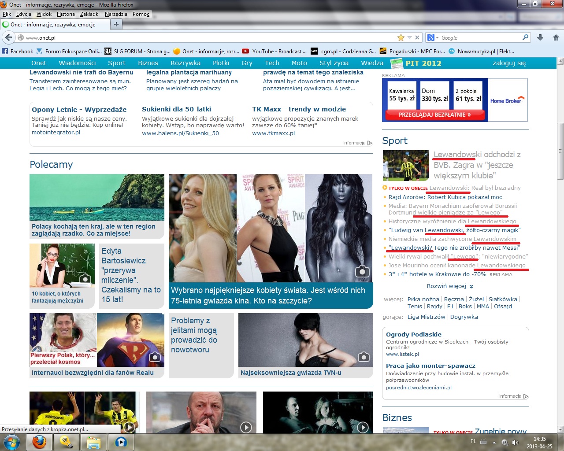Open the Sport section in navigation bar
Screen dimensions: 564x451
(117, 63)
